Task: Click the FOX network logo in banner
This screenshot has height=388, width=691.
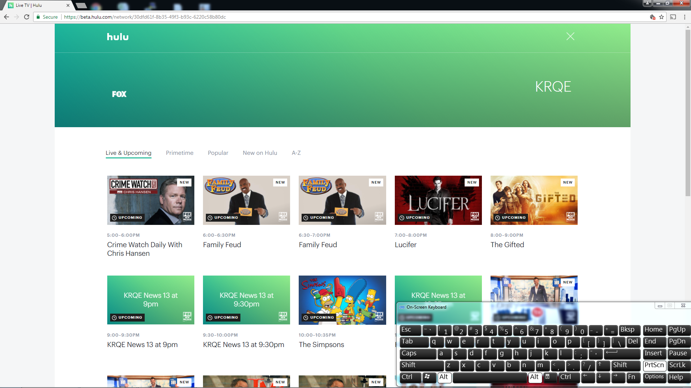Action: [x=119, y=94]
